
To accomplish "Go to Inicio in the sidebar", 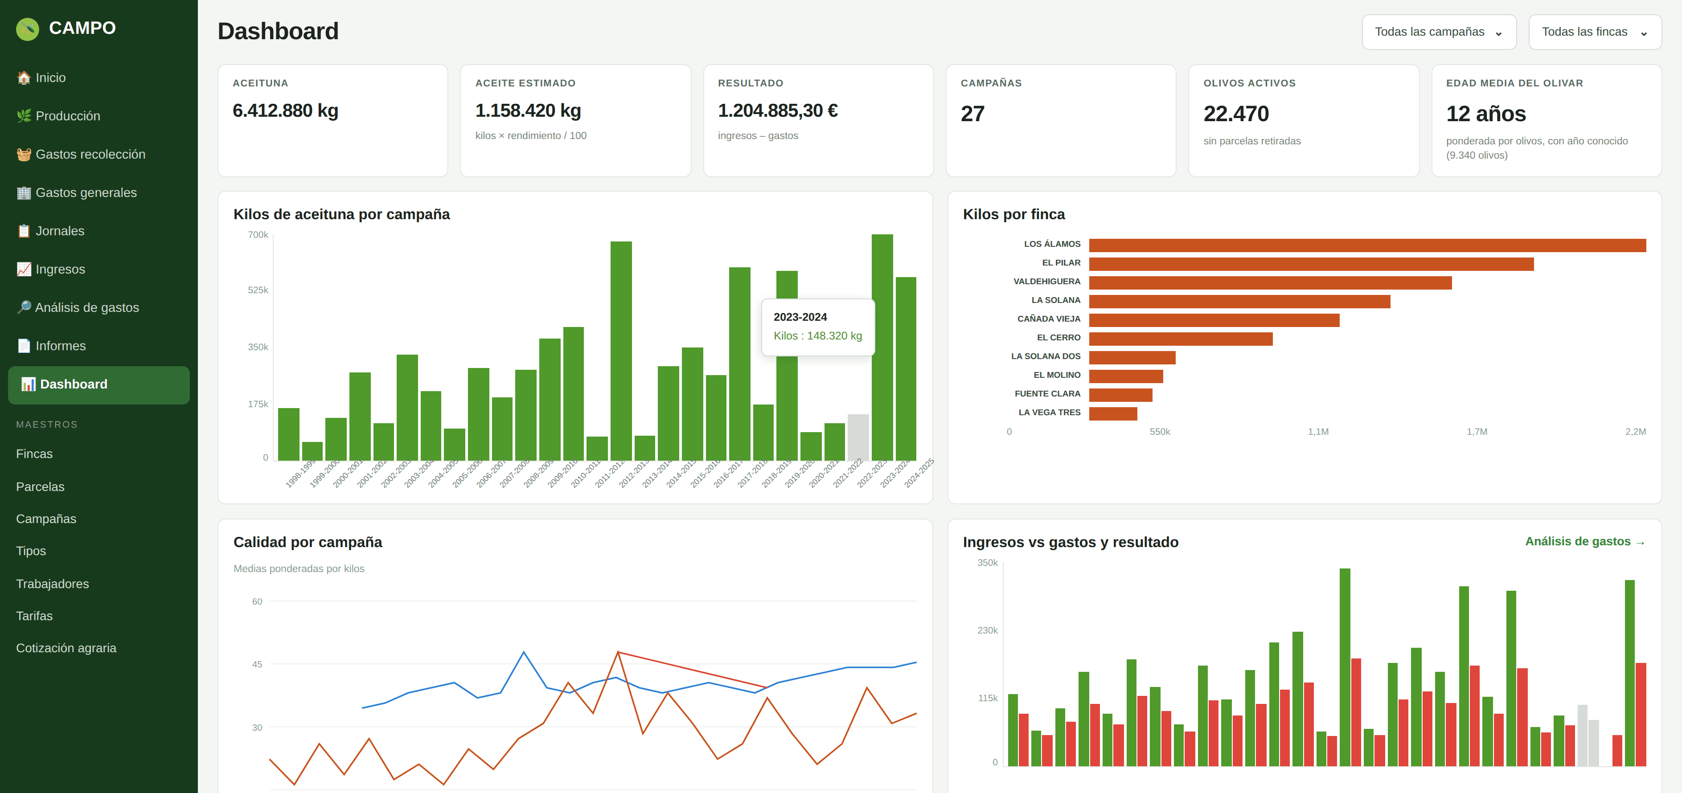I will [98, 78].
